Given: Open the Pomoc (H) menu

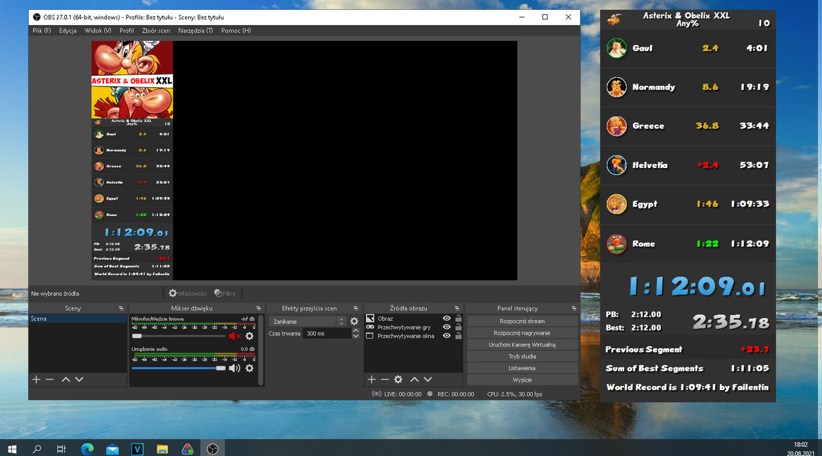Looking at the screenshot, I should click(236, 30).
